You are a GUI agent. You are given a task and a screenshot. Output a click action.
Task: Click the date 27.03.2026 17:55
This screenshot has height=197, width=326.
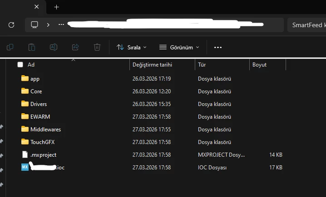[x=152, y=130]
